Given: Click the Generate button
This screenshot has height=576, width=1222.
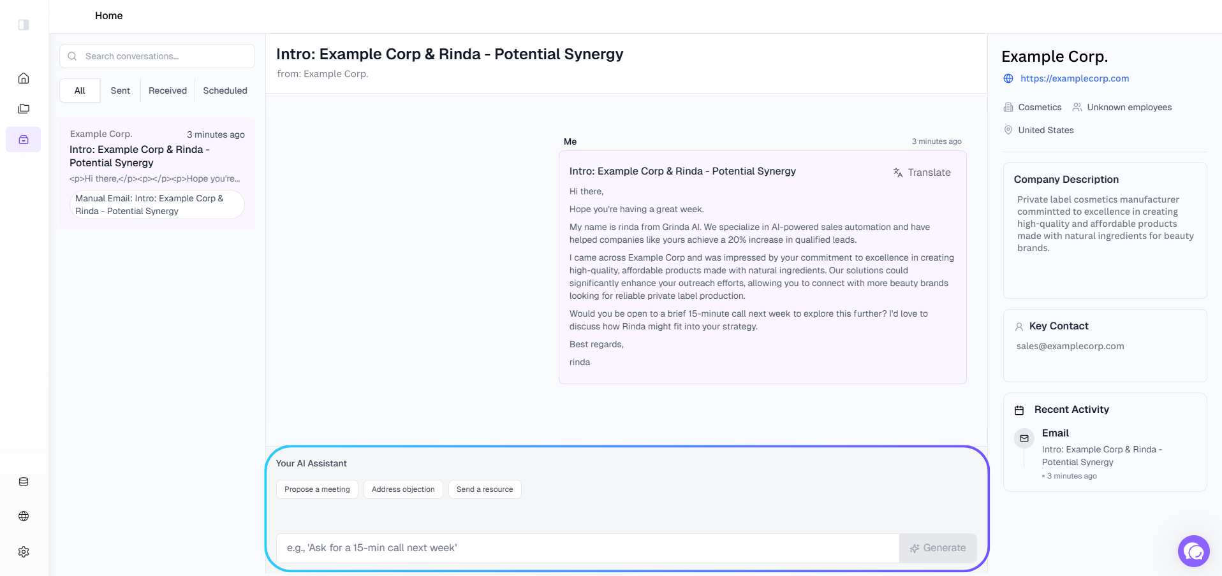Looking at the screenshot, I should (x=938, y=548).
